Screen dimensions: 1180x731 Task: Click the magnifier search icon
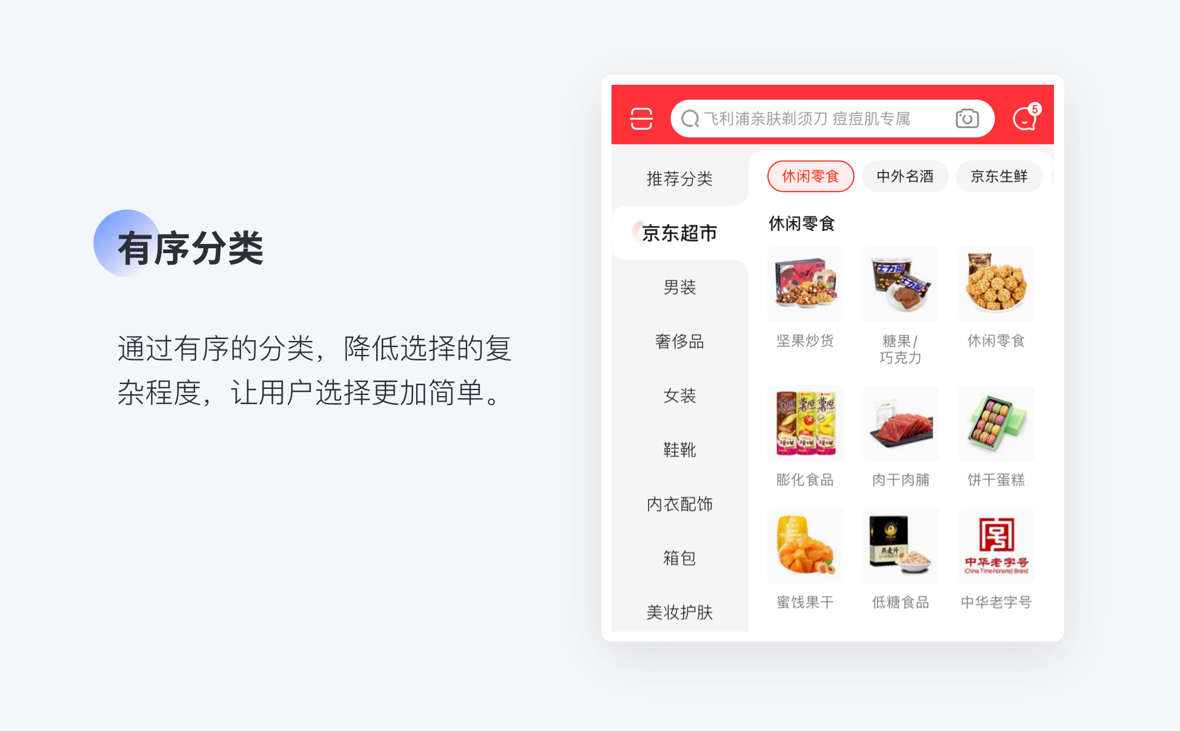(x=690, y=119)
